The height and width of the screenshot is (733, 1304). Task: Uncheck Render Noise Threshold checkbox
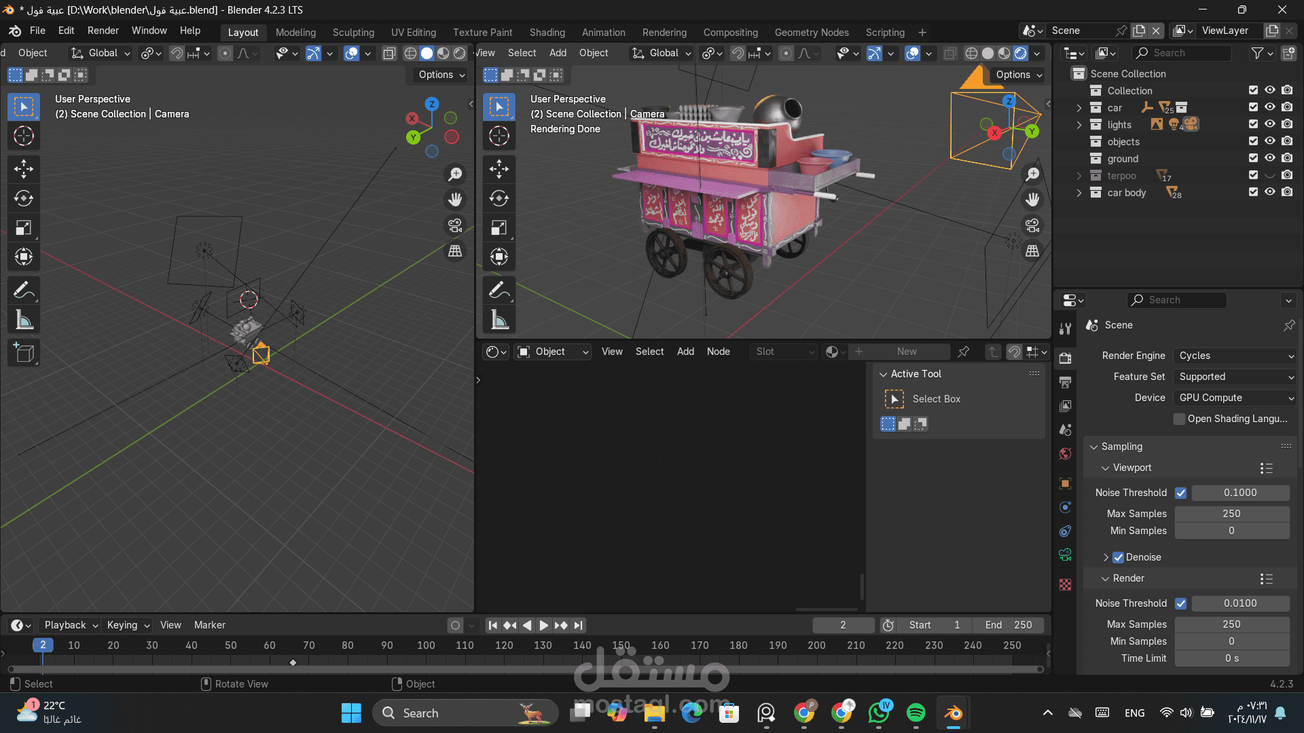point(1180,603)
